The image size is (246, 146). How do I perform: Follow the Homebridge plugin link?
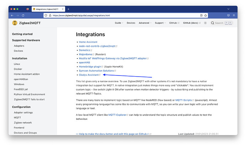(x=91, y=67)
